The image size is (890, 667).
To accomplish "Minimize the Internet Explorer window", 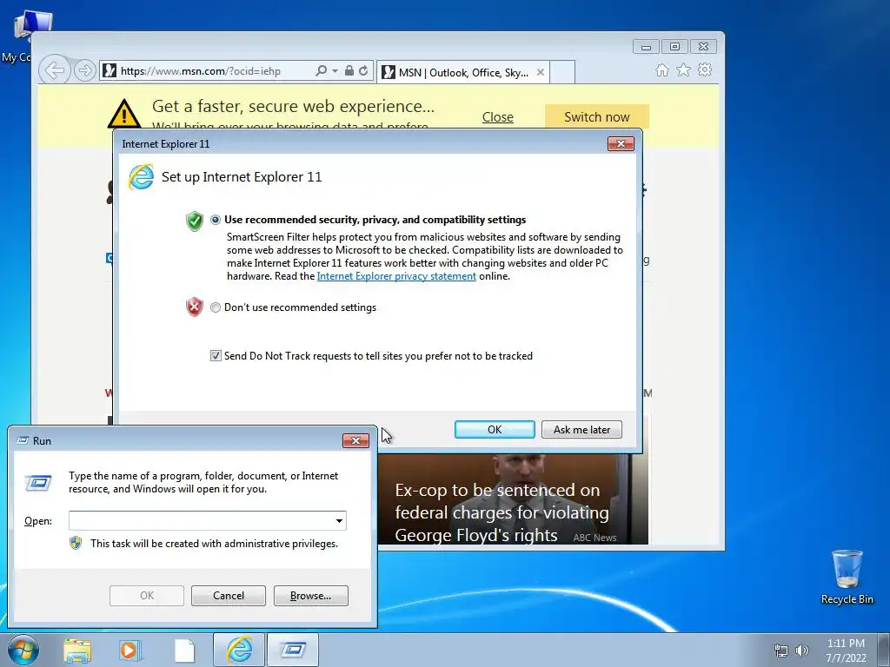I will 646,47.
